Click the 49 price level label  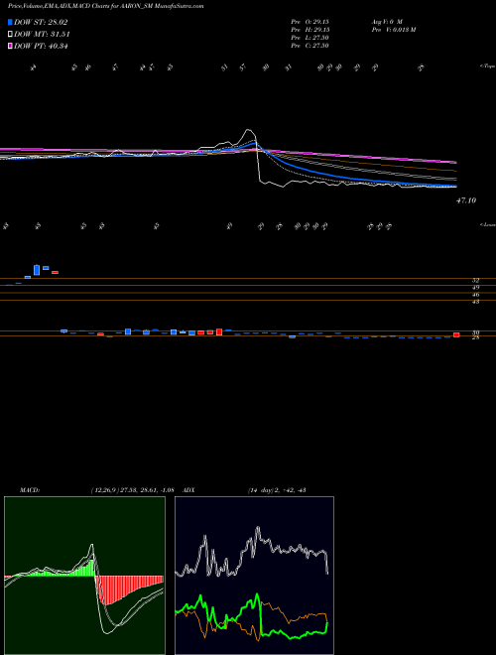click(475, 288)
